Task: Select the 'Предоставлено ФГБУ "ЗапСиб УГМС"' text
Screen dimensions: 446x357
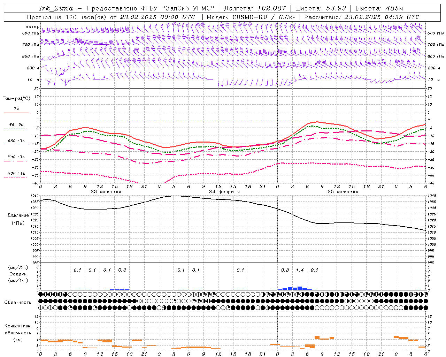Action: 150,8
